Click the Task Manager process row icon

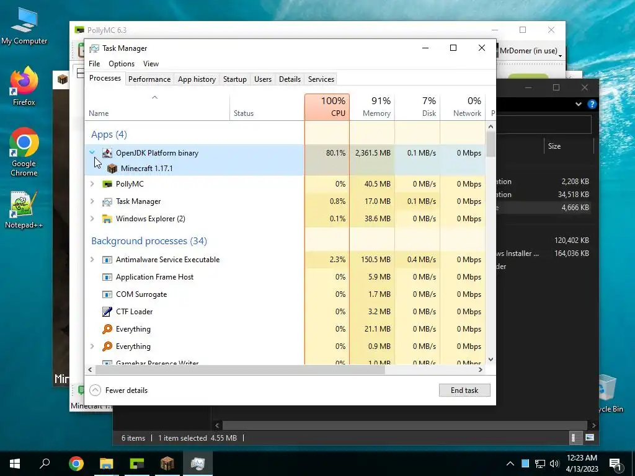click(x=107, y=201)
